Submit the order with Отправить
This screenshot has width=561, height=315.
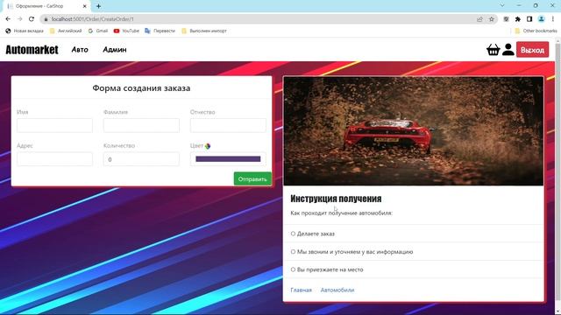point(252,178)
